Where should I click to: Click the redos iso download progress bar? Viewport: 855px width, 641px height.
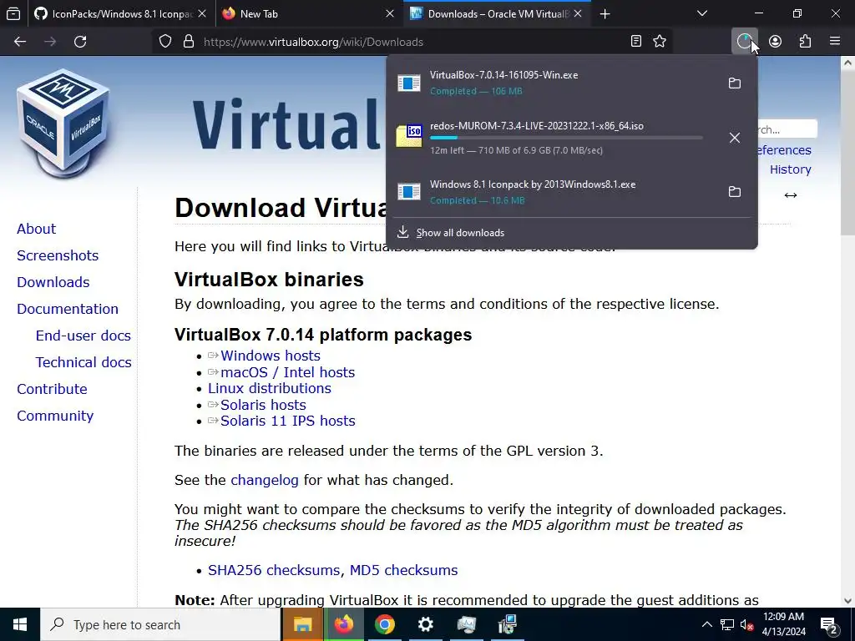point(566,138)
